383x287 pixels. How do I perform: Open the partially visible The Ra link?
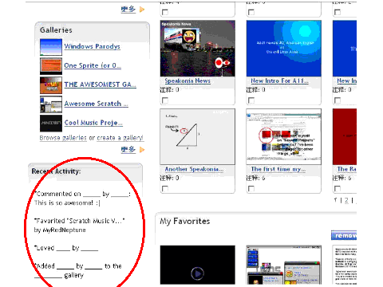346,169
